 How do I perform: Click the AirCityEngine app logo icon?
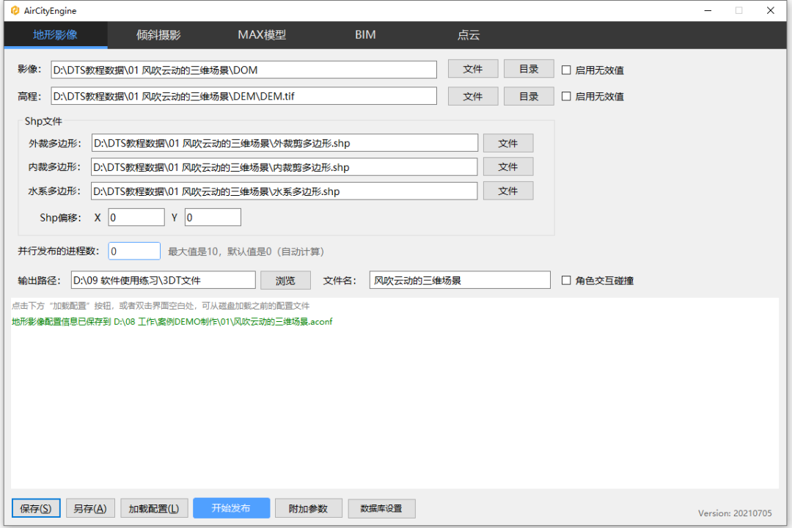click(x=15, y=10)
